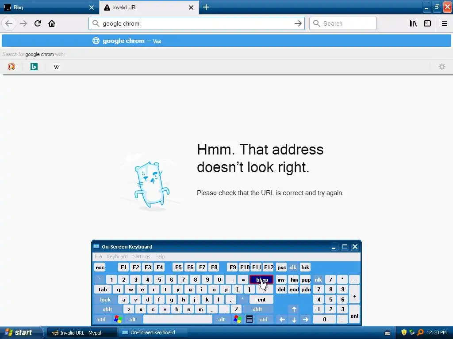Go back with the browser back arrow

(9, 23)
